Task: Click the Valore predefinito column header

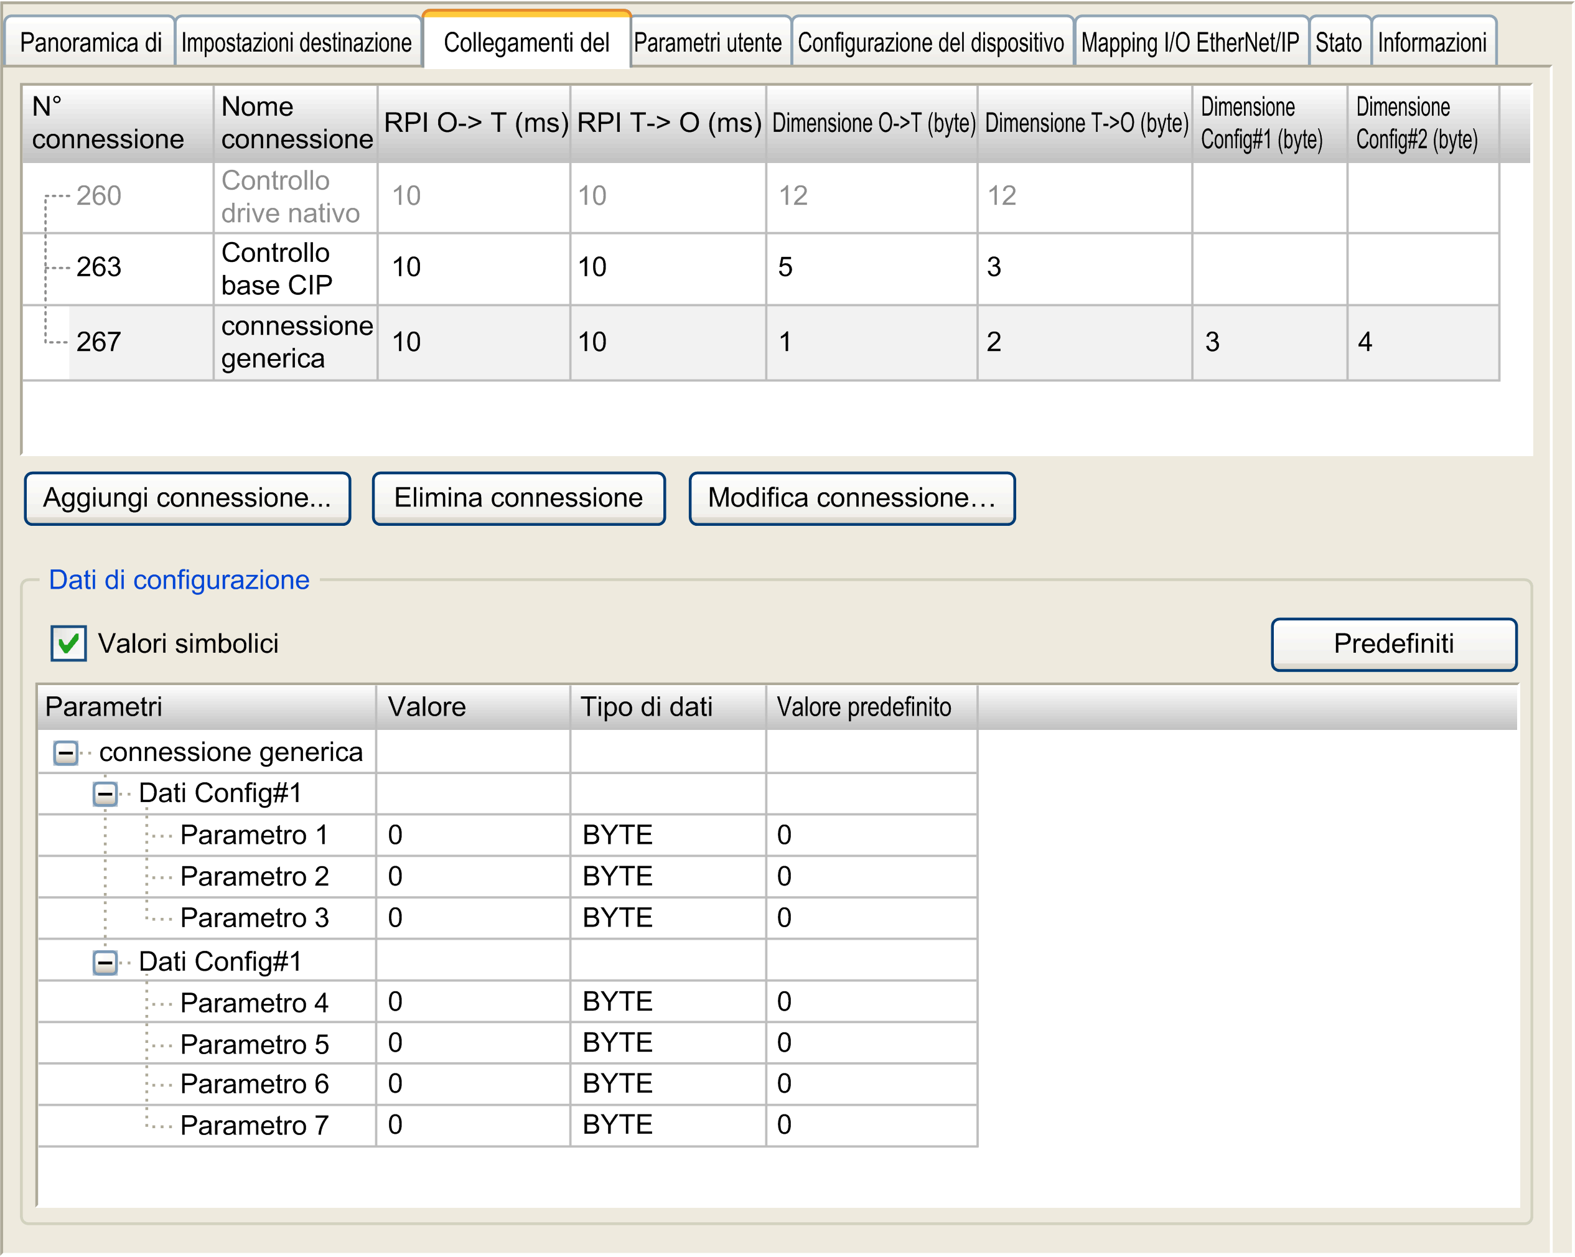Action: (x=872, y=707)
